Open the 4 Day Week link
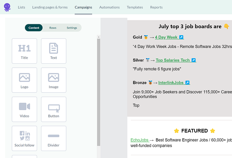 169,37
